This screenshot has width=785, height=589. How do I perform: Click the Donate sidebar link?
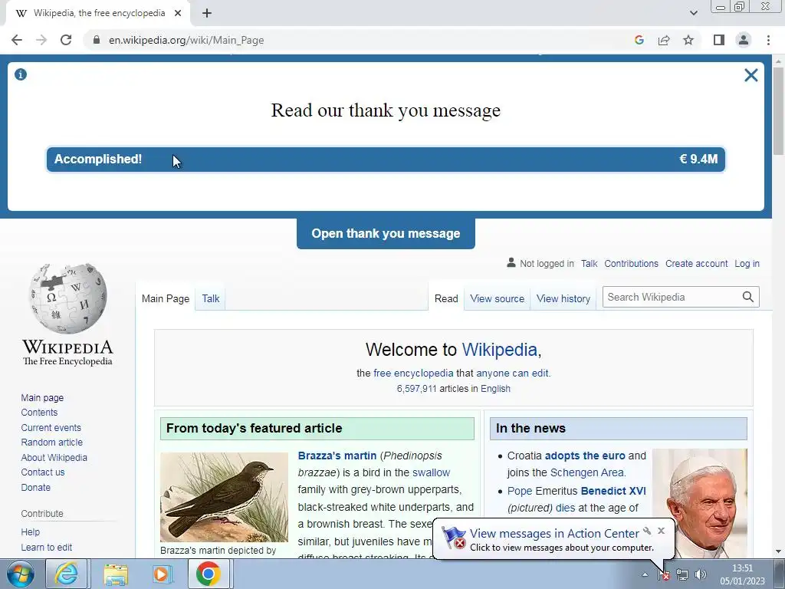pos(35,487)
